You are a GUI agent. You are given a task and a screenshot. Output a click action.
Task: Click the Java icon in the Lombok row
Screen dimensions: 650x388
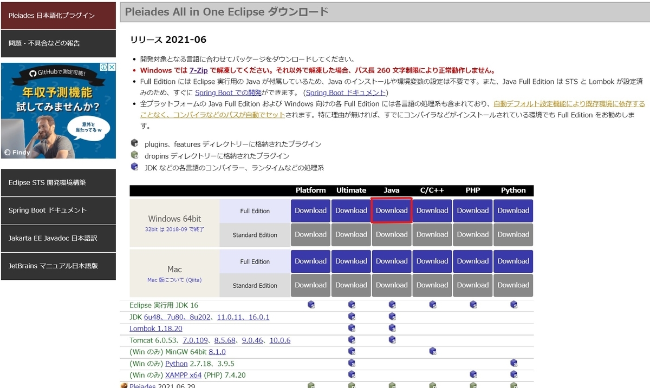pos(392,328)
